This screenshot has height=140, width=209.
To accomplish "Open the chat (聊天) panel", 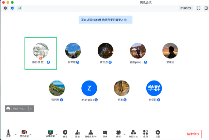I will (x=105, y=133).
